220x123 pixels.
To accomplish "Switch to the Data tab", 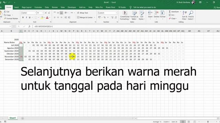I will pos(47,7).
